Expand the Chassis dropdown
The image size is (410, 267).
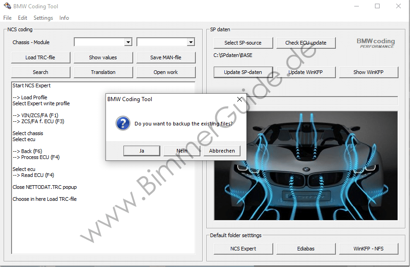(128, 42)
